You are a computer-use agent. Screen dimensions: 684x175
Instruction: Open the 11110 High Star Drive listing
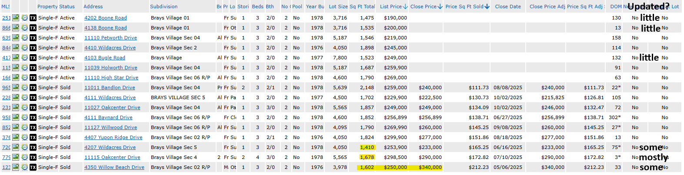tap(111, 78)
